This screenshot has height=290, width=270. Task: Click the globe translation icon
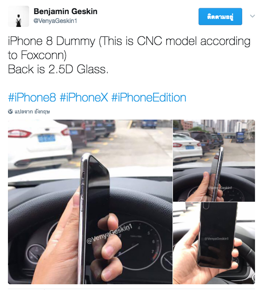pyautogui.click(x=10, y=112)
